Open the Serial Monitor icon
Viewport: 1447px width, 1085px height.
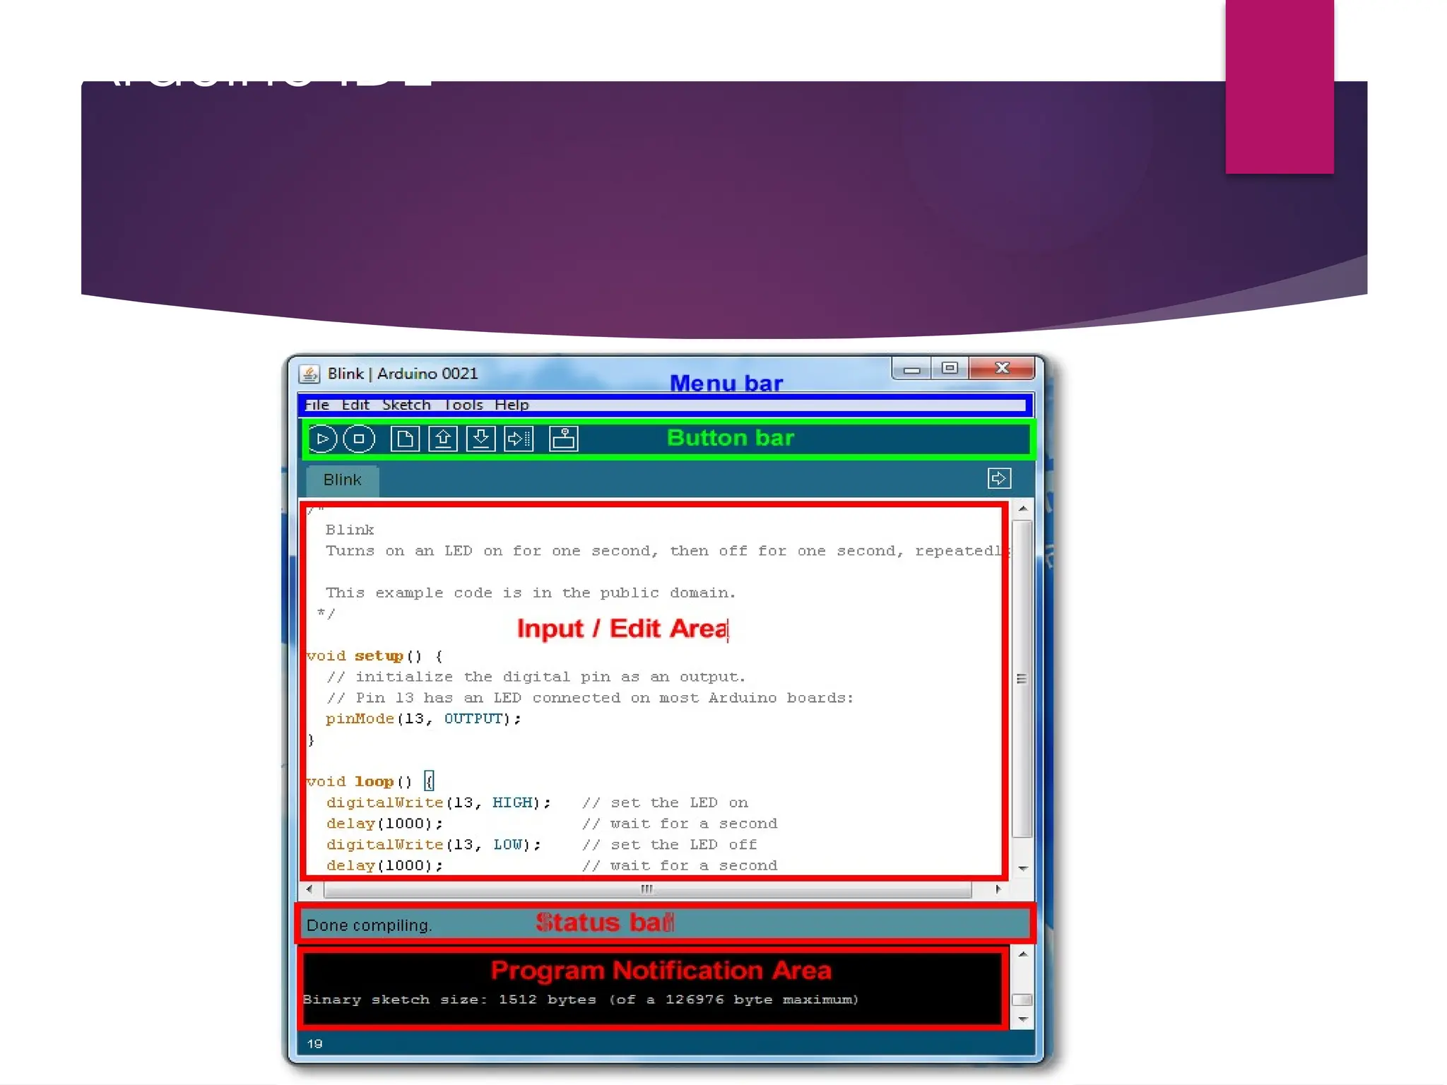pyautogui.click(x=563, y=439)
